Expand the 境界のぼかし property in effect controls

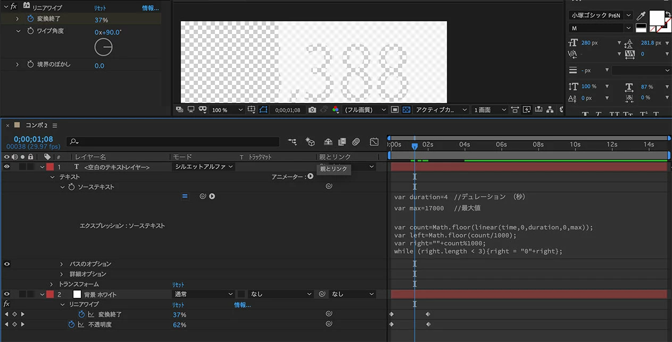point(17,64)
